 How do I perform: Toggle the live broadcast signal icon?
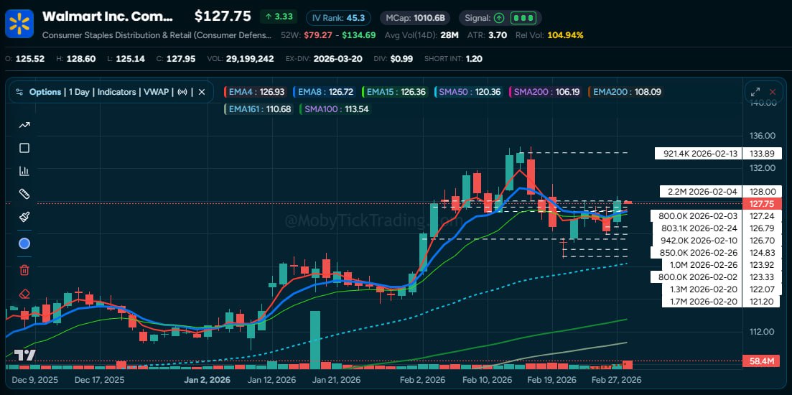(183, 92)
